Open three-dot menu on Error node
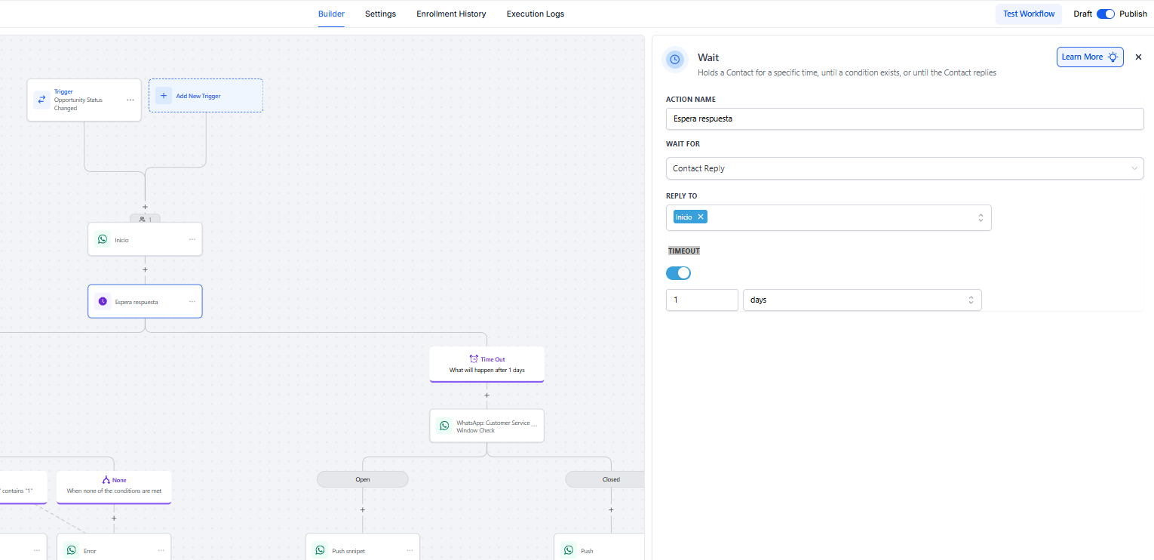The image size is (1154, 560). click(161, 550)
